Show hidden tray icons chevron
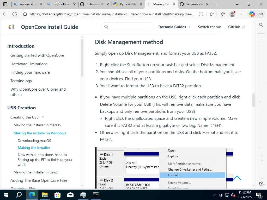The image size is (267, 200). coord(215,195)
